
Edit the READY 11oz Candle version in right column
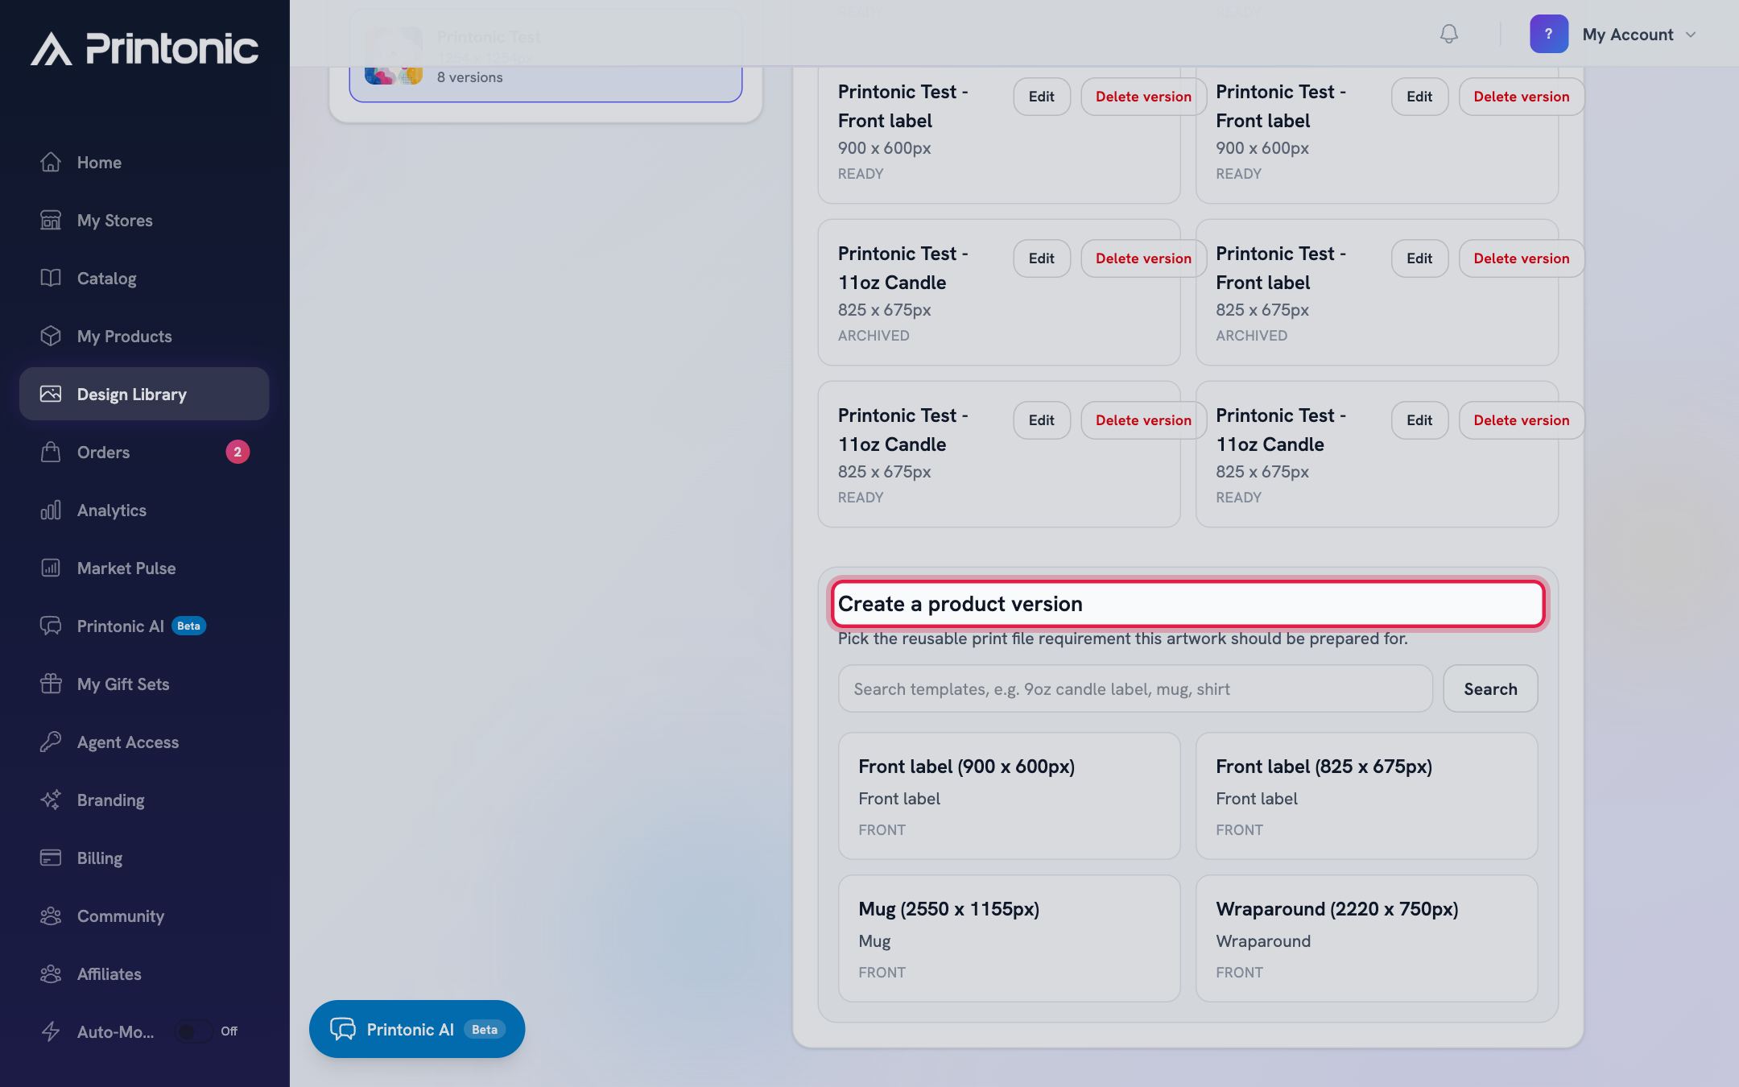1419,420
